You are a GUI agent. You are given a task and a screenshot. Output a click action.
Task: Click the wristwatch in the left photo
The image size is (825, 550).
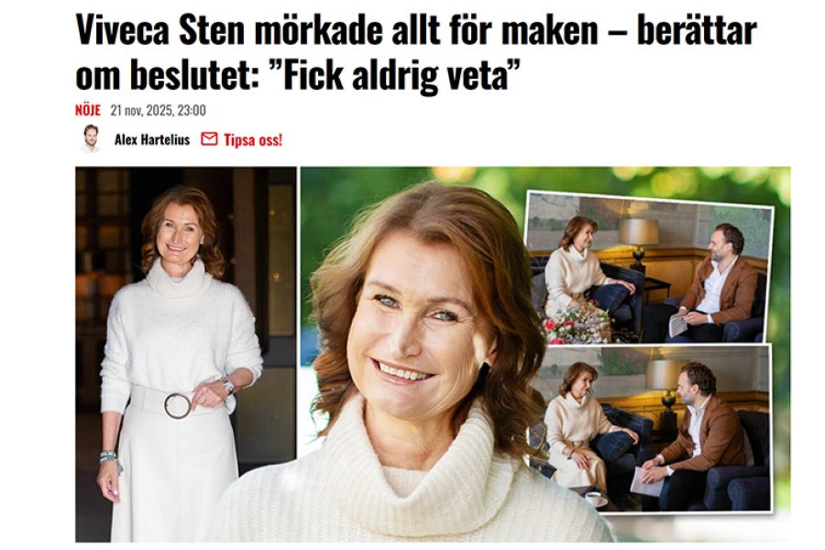click(x=228, y=386)
